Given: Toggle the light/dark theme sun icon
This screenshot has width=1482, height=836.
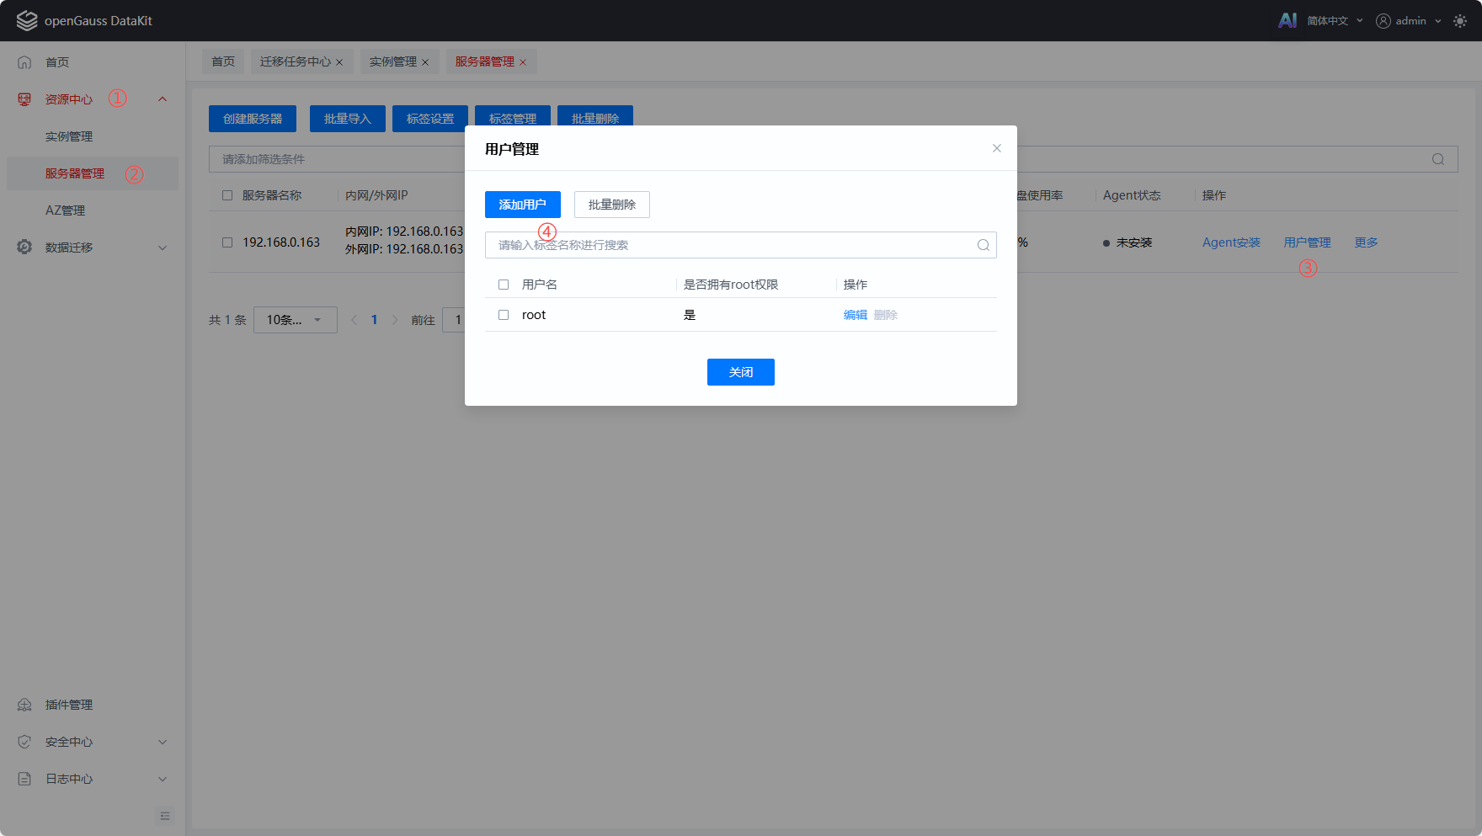Looking at the screenshot, I should (1460, 21).
